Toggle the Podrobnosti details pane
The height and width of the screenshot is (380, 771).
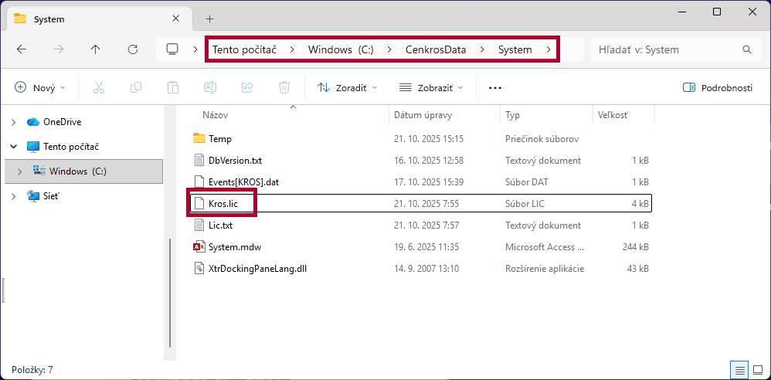(718, 87)
